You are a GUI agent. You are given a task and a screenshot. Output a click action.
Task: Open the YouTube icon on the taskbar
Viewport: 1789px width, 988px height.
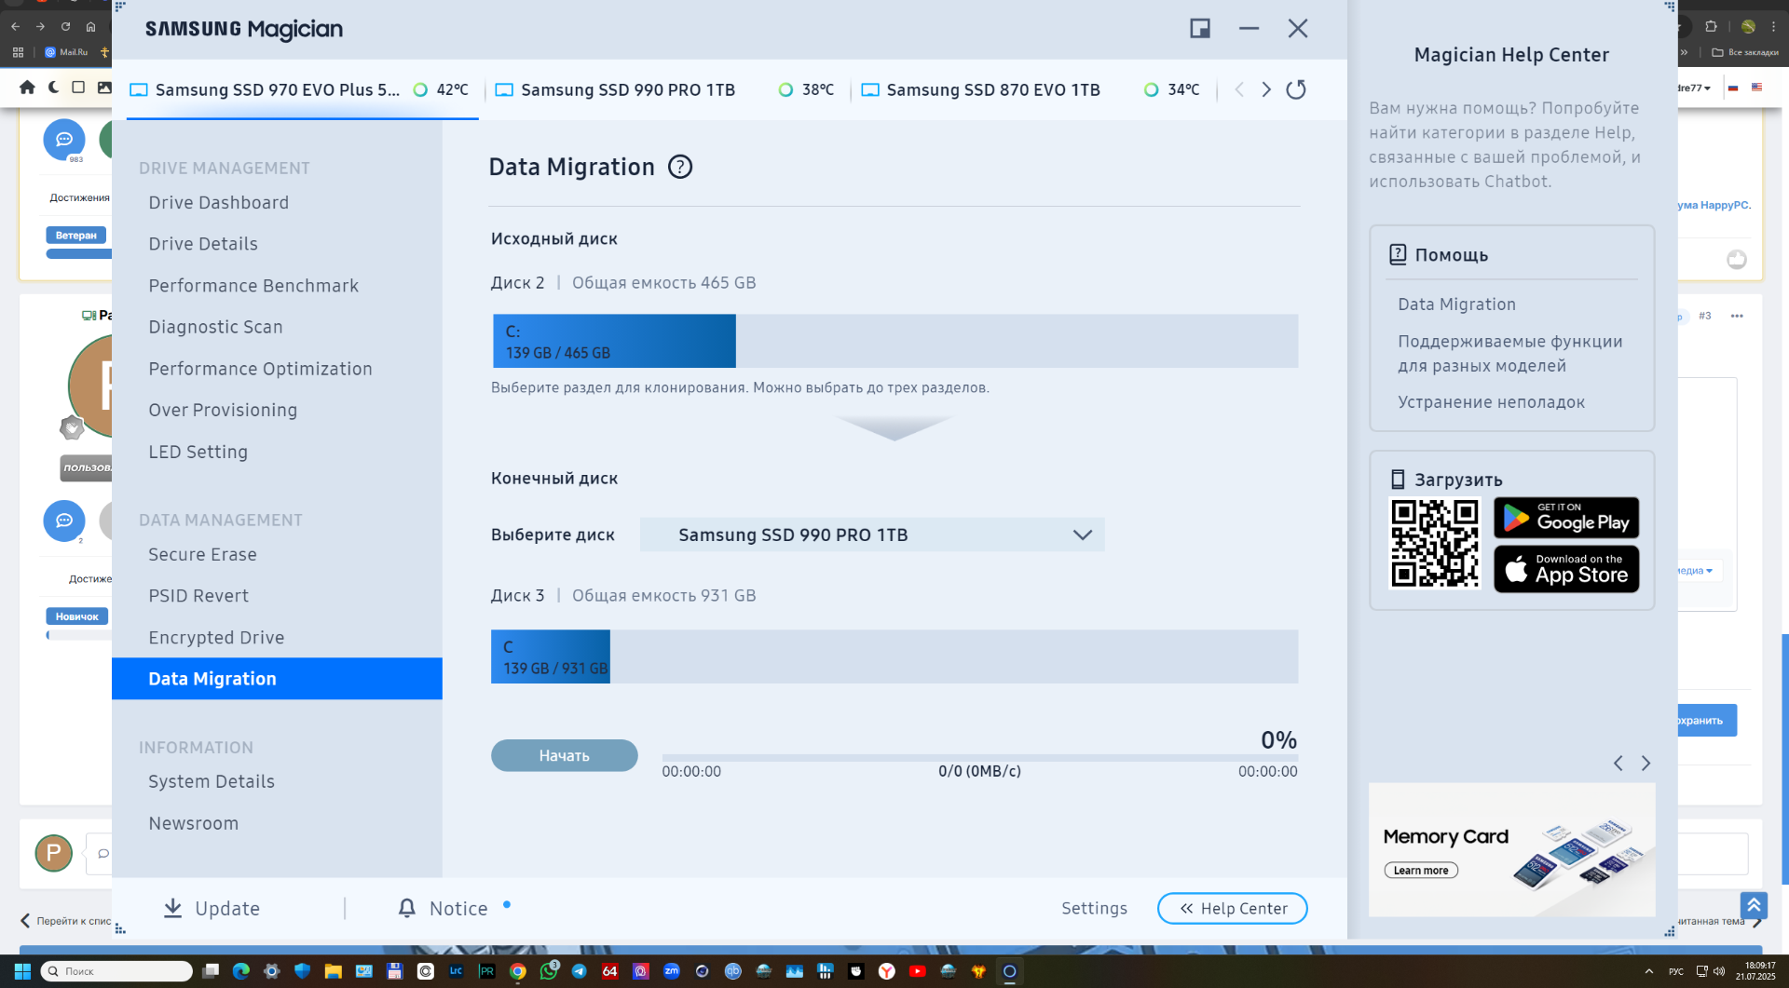[x=917, y=971]
